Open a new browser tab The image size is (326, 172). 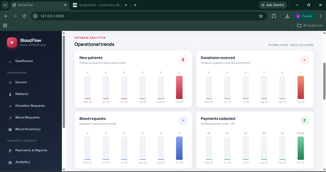pyautogui.click(x=135, y=5)
